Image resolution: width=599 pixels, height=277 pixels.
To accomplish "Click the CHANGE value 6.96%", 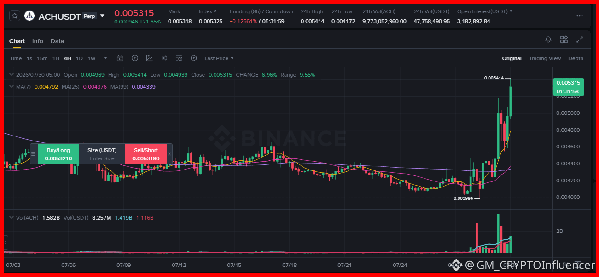I will point(268,75).
